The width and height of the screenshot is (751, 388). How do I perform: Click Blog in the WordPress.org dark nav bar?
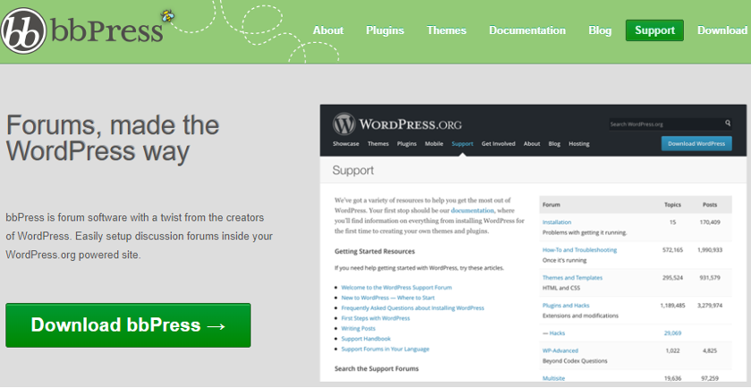[x=554, y=144]
